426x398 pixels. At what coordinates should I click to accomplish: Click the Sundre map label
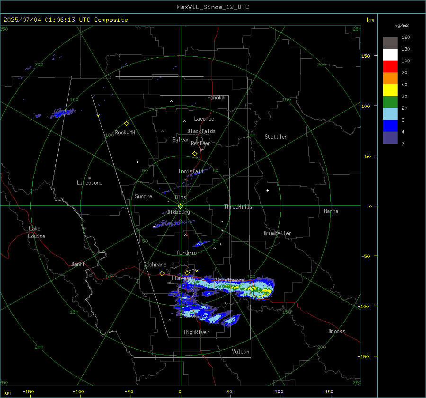pyautogui.click(x=143, y=196)
